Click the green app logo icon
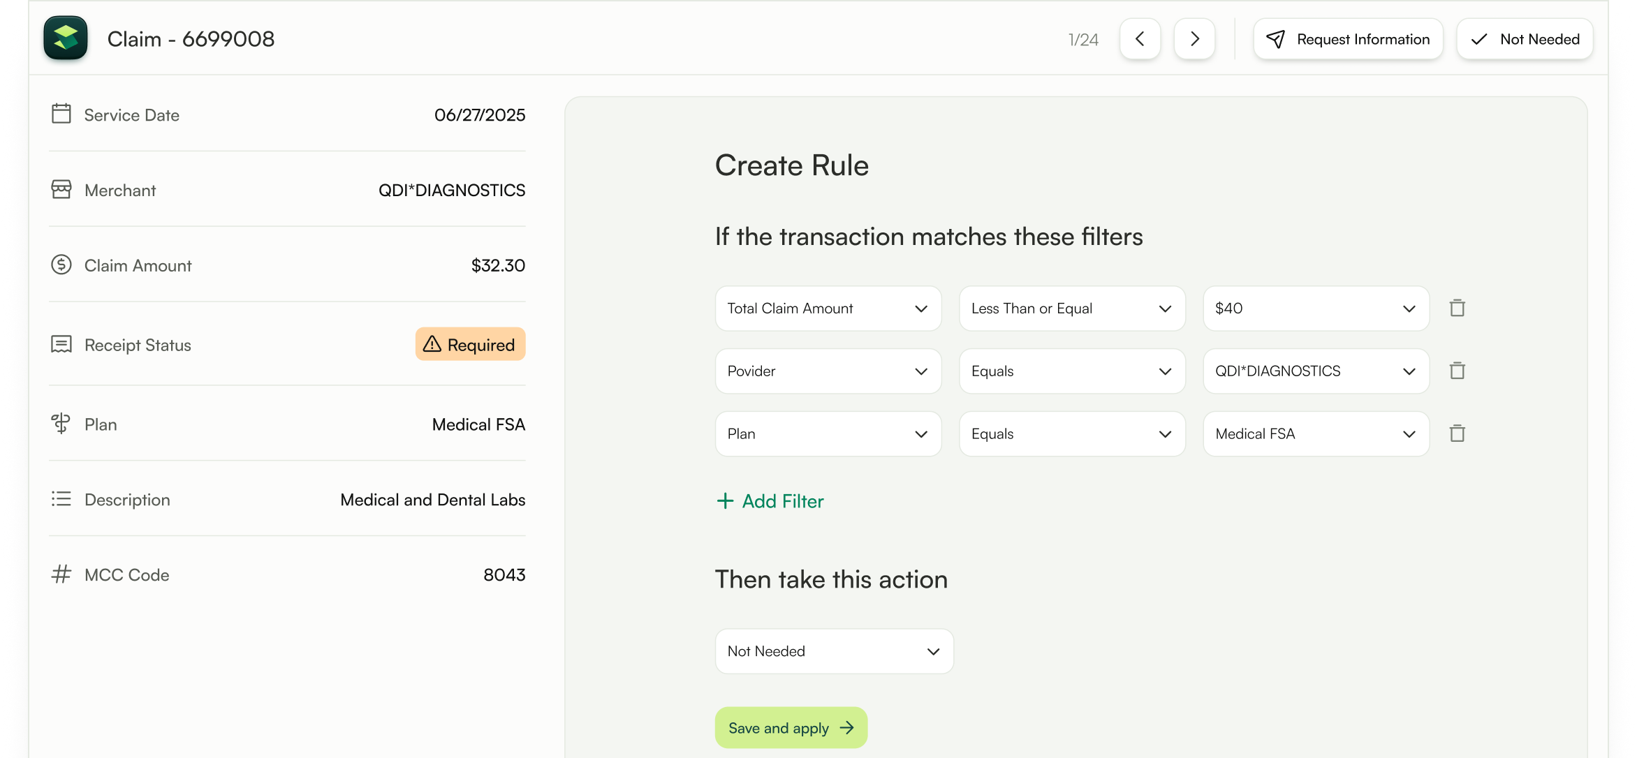 tap(66, 38)
